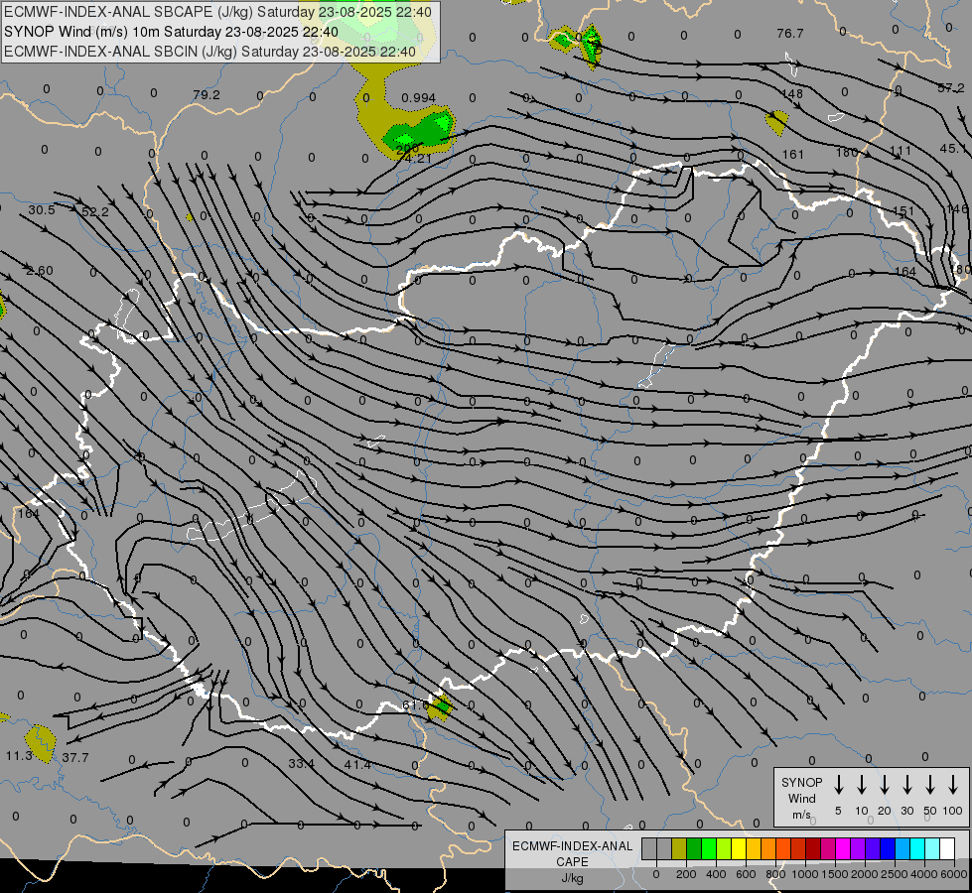The height and width of the screenshot is (893, 972).
Task: Click the map value 33.4
Action: pyautogui.click(x=301, y=764)
